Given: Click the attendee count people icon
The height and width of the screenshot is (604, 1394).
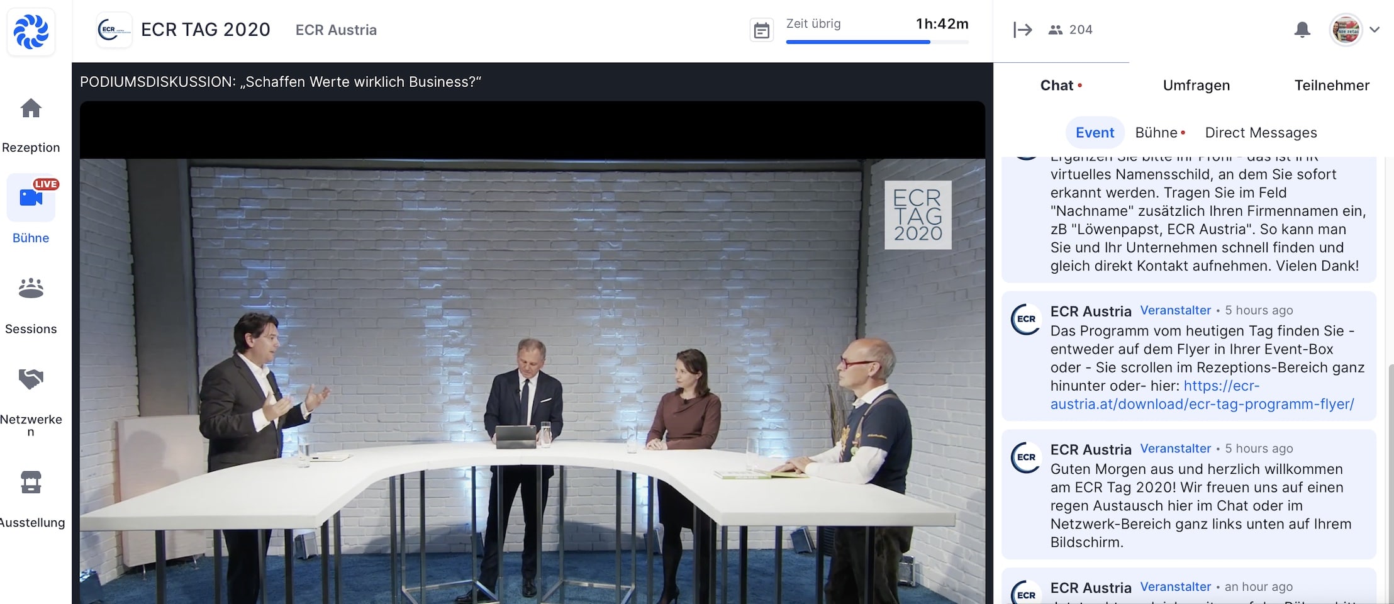Looking at the screenshot, I should pyautogui.click(x=1056, y=30).
